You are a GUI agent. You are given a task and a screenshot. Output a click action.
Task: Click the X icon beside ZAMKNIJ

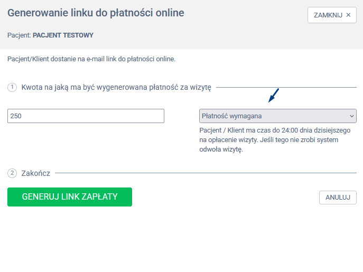348,15
